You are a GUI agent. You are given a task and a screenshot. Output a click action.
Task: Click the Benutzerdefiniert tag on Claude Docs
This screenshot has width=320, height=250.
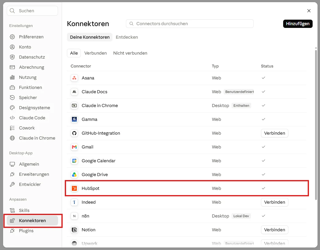tap(240, 92)
